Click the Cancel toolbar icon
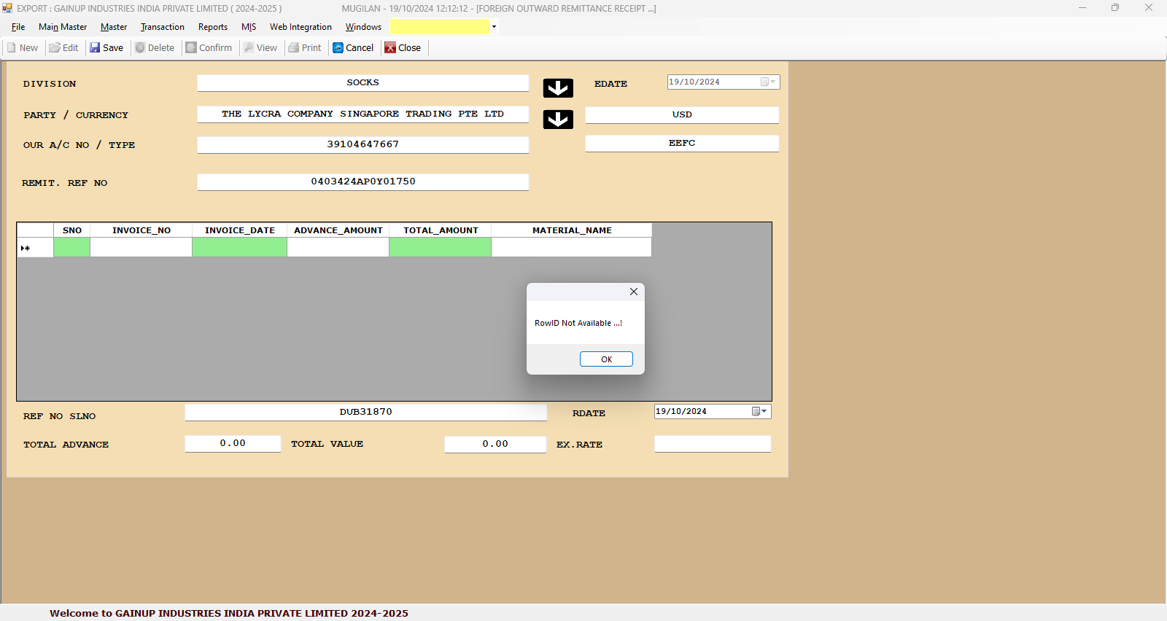1167x621 pixels. (338, 48)
